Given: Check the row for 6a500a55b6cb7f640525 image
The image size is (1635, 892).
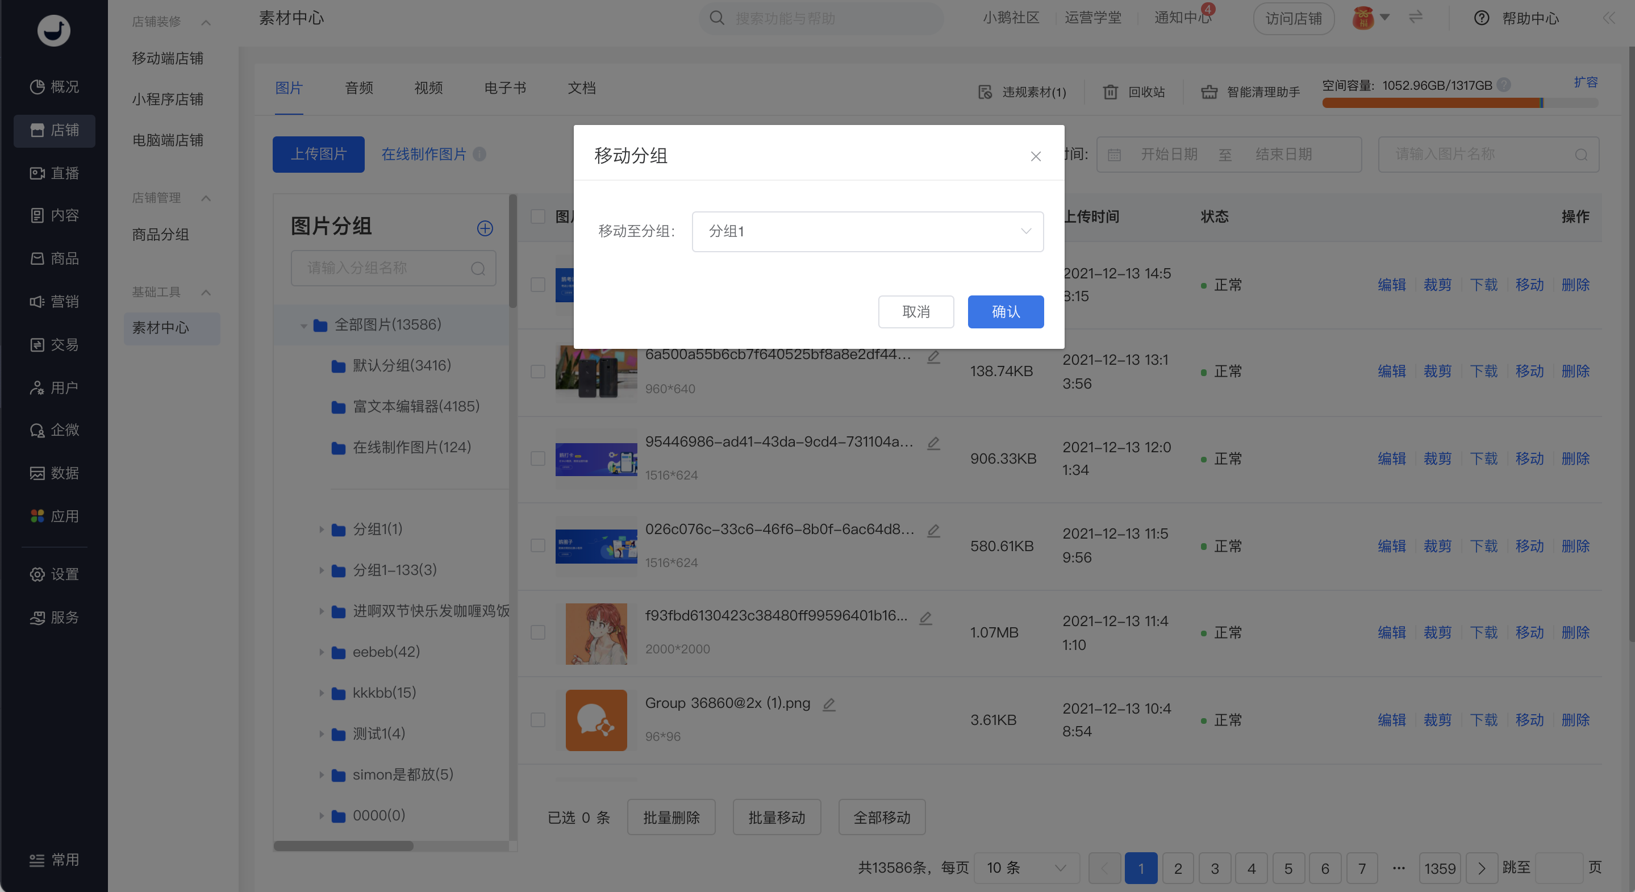Looking at the screenshot, I should pyautogui.click(x=537, y=372).
